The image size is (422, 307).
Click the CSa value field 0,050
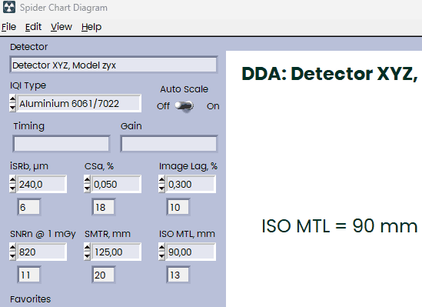116,184
